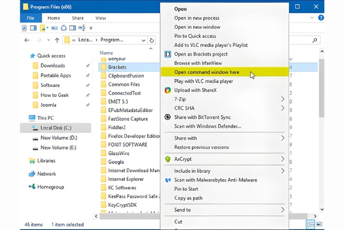Image resolution: width=345 pixels, height=230 pixels.
Task: Open the Help question mark icon
Action: point(321,18)
